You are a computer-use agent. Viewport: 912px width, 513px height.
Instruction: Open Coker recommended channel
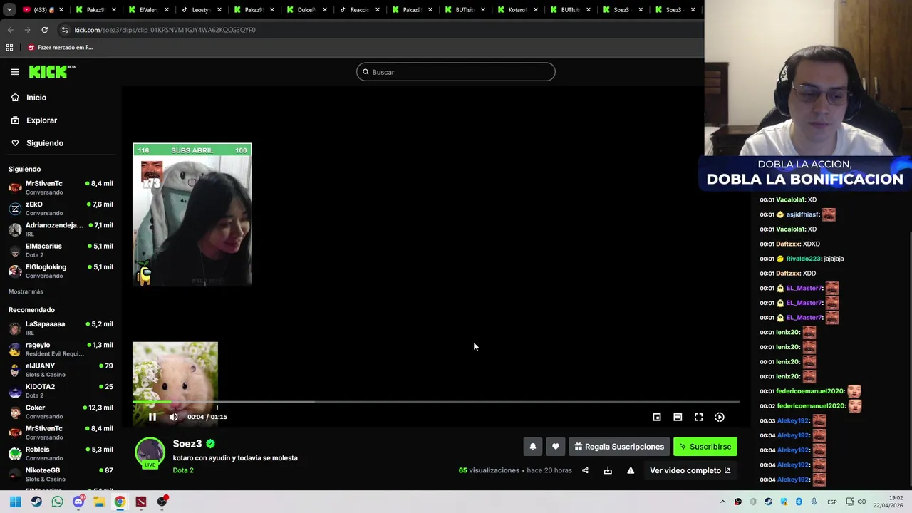pyautogui.click(x=61, y=411)
